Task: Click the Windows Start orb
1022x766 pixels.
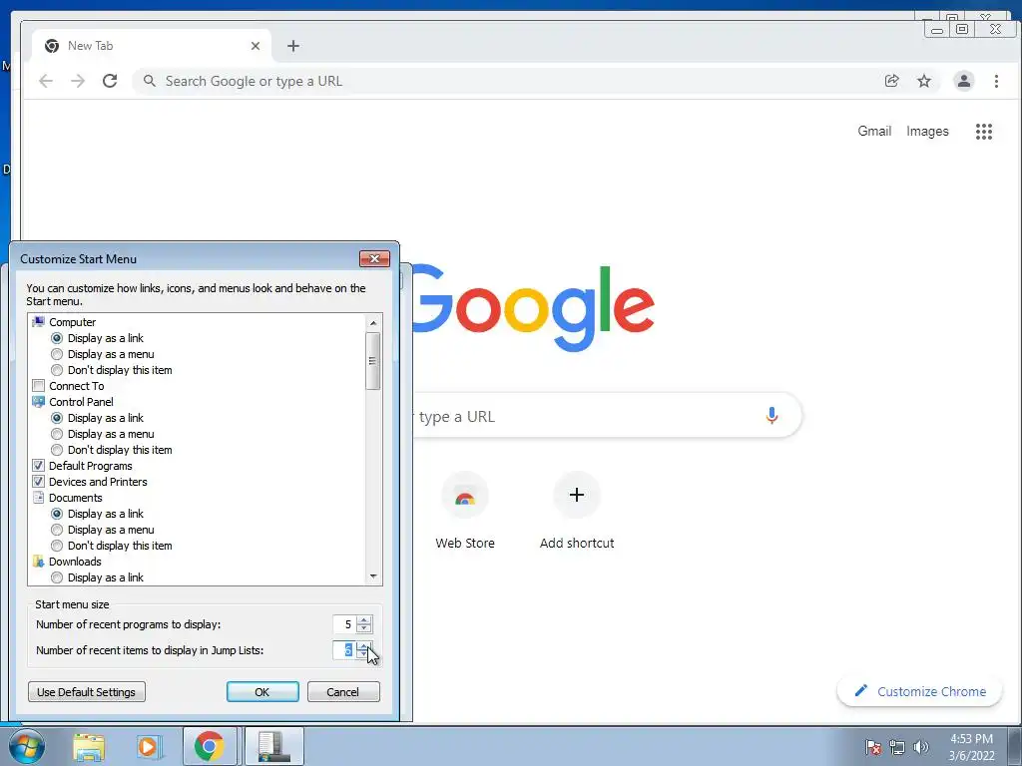Action: tap(27, 746)
